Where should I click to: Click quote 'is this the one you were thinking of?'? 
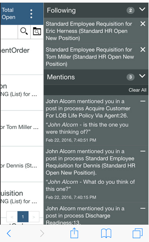click(87, 128)
